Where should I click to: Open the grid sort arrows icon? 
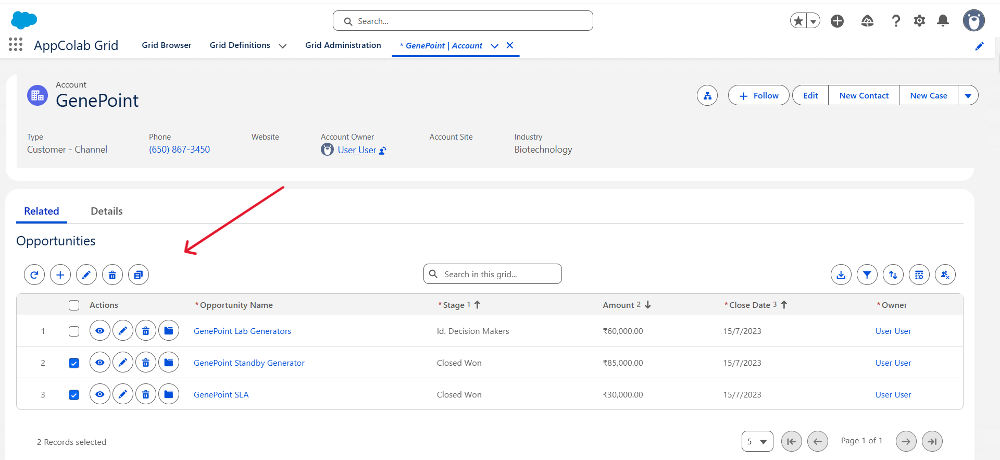pyautogui.click(x=893, y=275)
